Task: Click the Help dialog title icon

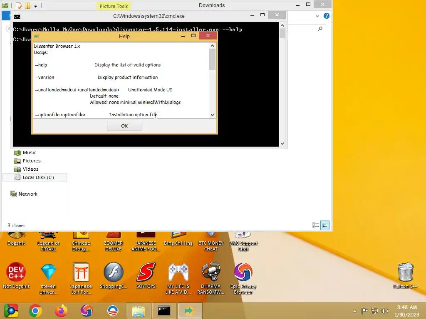Action: (37, 37)
